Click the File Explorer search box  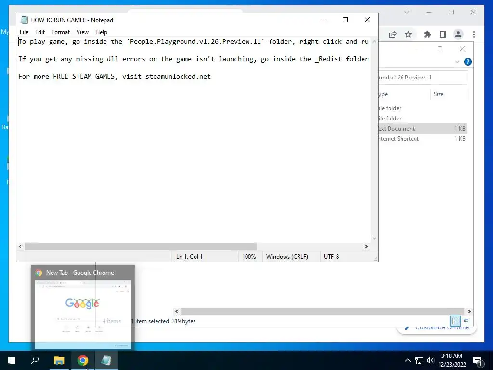[423, 78]
